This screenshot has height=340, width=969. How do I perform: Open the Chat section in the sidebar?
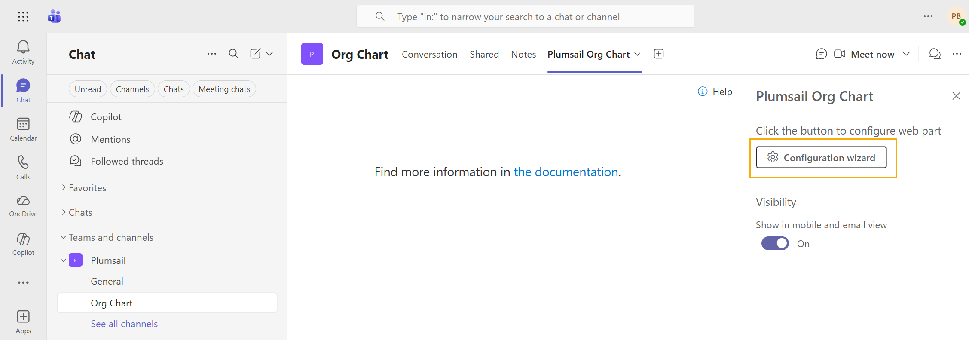click(x=23, y=91)
